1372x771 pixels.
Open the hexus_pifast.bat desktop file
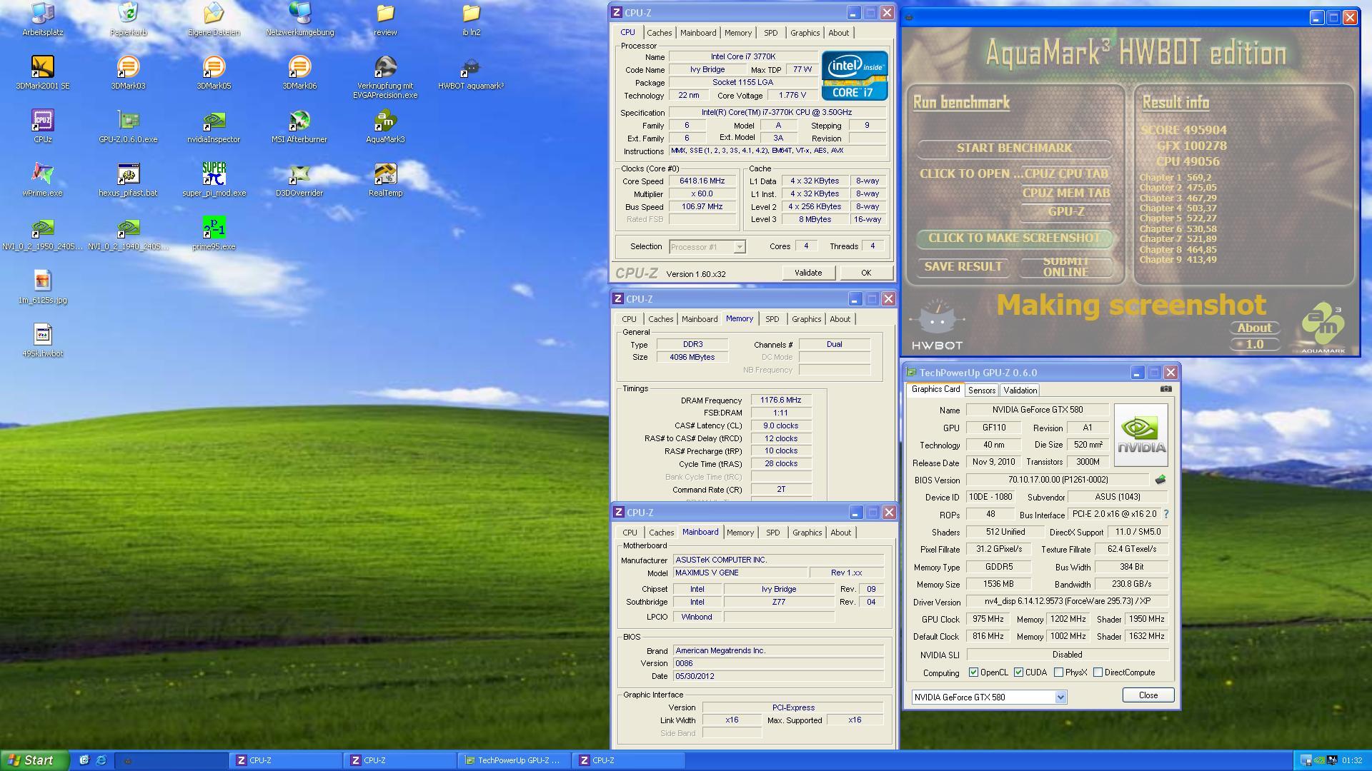tap(128, 178)
